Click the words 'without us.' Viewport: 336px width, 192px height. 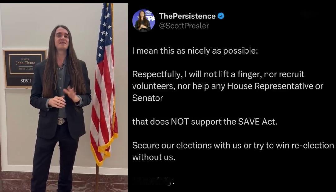pos(154,157)
